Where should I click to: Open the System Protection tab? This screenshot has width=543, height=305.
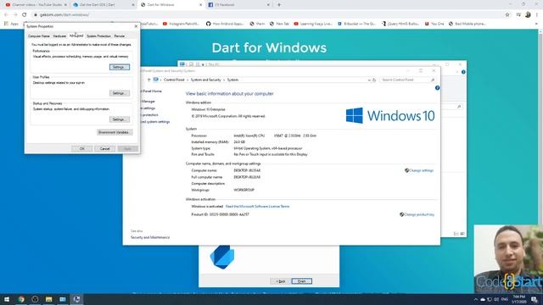point(98,36)
